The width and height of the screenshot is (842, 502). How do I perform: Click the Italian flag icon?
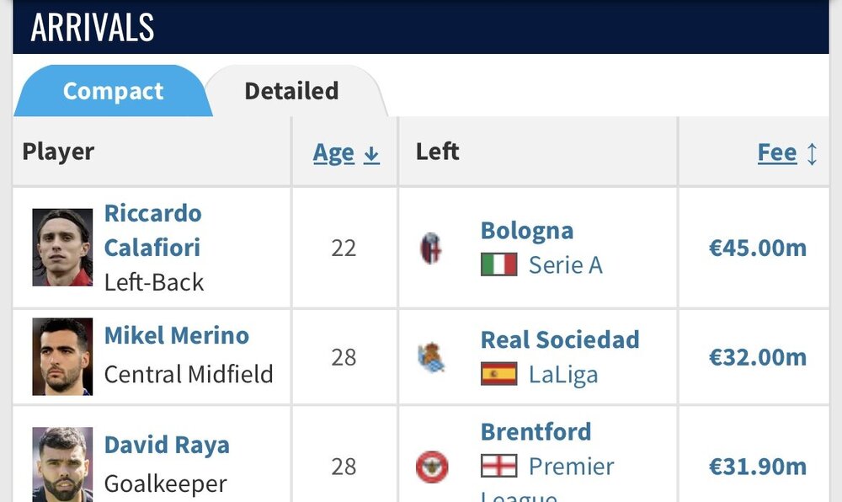pyautogui.click(x=498, y=265)
